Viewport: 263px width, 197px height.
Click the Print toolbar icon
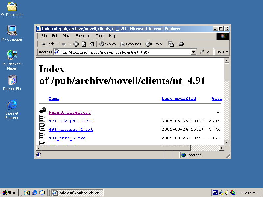coord(181,44)
